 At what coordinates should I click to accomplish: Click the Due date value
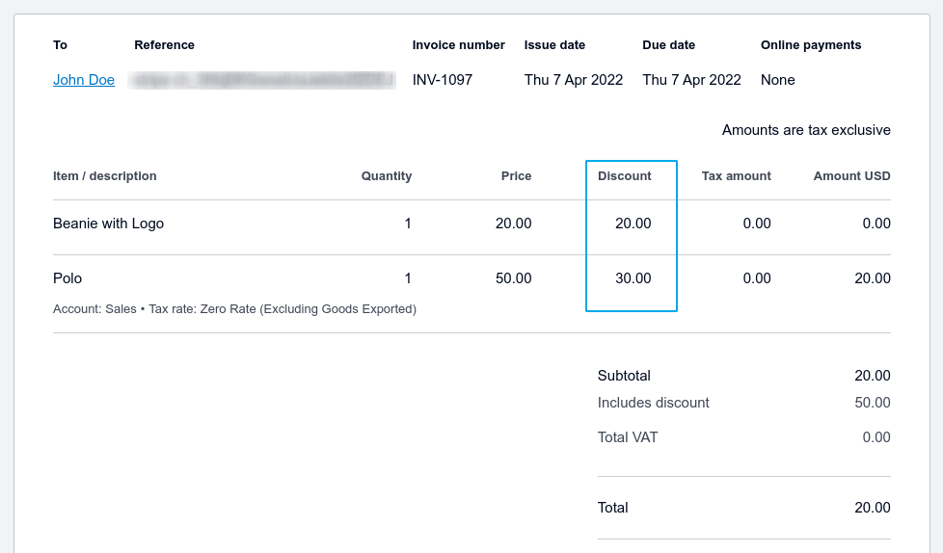(x=691, y=80)
